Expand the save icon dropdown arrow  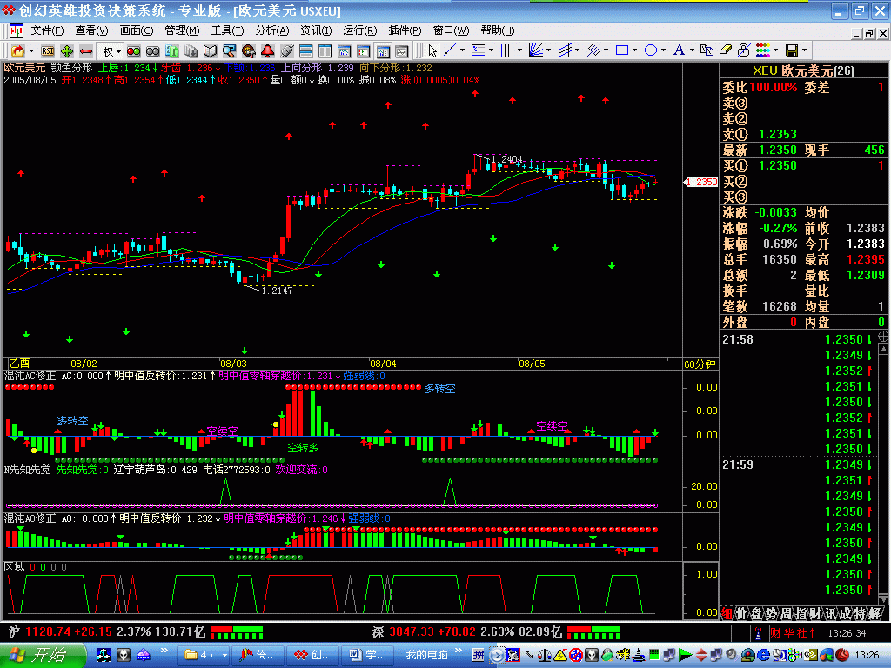tap(805, 50)
